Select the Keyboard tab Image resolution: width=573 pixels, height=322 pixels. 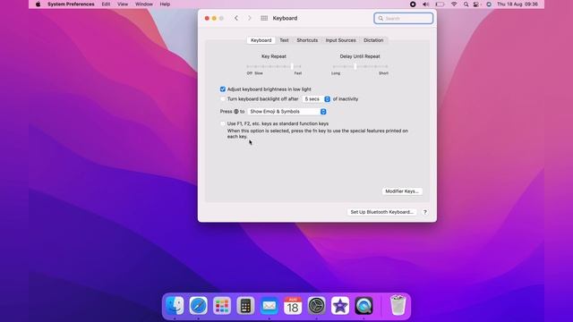pyautogui.click(x=261, y=40)
